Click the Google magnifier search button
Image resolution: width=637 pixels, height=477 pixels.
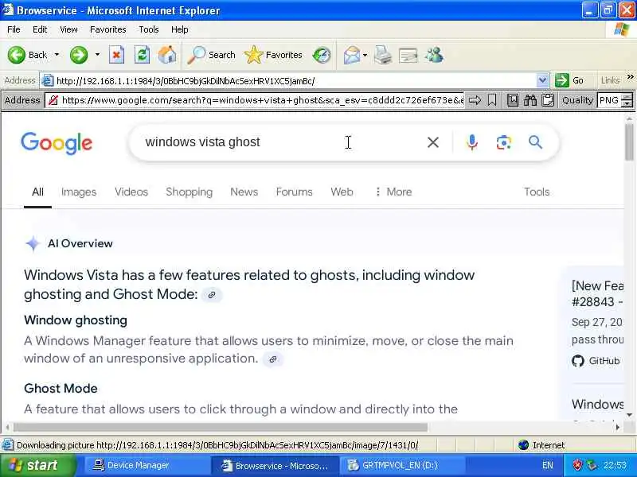coord(535,142)
